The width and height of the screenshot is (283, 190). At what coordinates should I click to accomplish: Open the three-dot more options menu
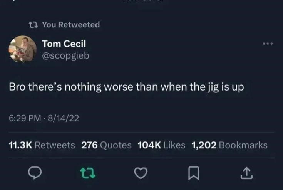[x=268, y=44]
